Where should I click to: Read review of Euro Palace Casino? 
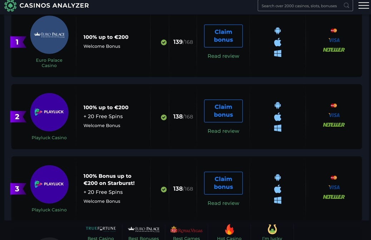click(x=223, y=56)
